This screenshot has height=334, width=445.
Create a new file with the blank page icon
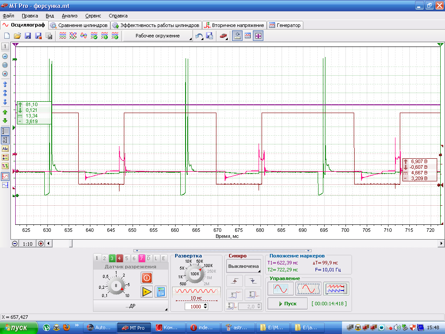click(x=7, y=36)
